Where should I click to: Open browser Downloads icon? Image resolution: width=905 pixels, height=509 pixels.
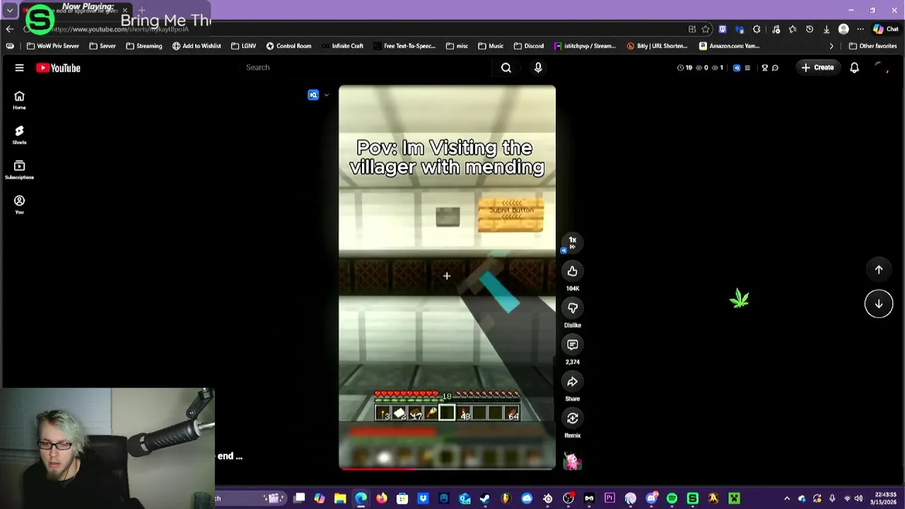827,29
